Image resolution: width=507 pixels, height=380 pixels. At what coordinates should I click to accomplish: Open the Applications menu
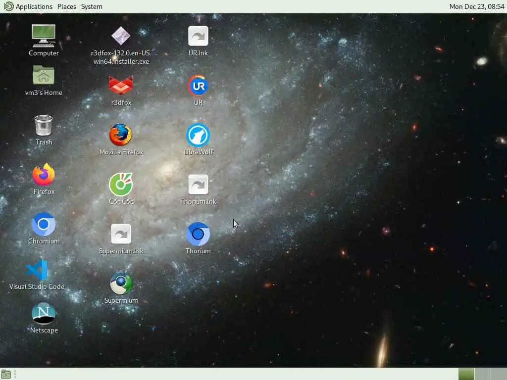34,6
